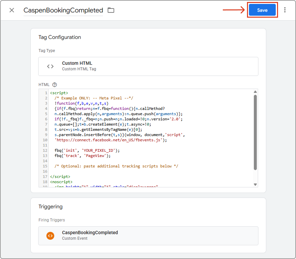The width and height of the screenshot is (296, 259).
Task: Click the Custom HTML code brackets icon
Action: [x=50, y=66]
